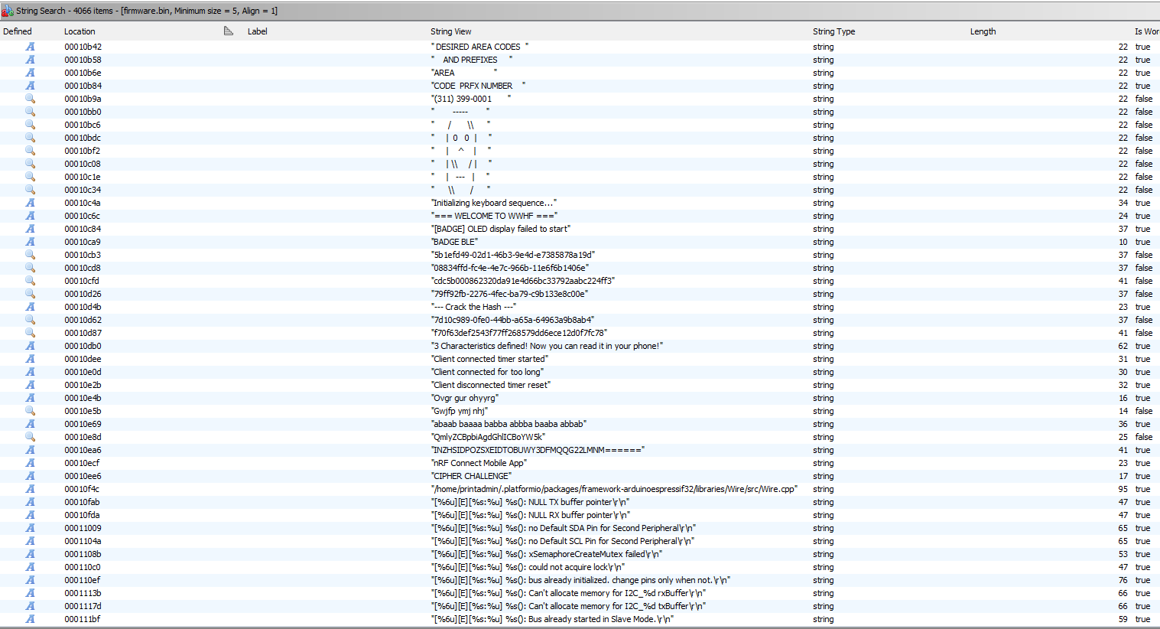Sort by the Location column header
Image resolution: width=1160 pixels, height=629 pixels.
80,31
